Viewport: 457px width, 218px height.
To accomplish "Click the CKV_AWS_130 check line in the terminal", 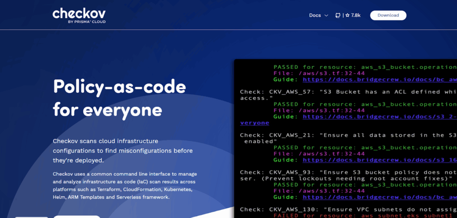I will click(348, 209).
